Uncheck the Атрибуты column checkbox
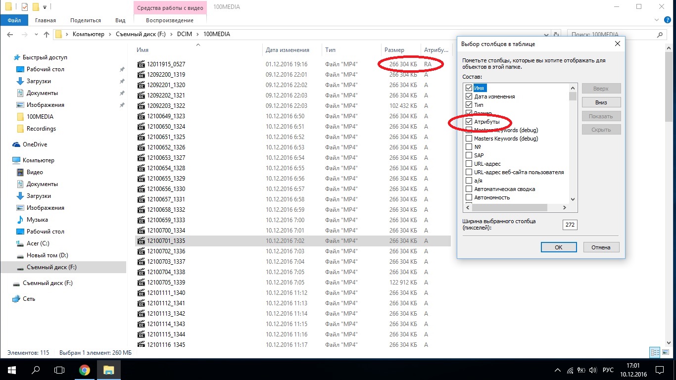 469,122
